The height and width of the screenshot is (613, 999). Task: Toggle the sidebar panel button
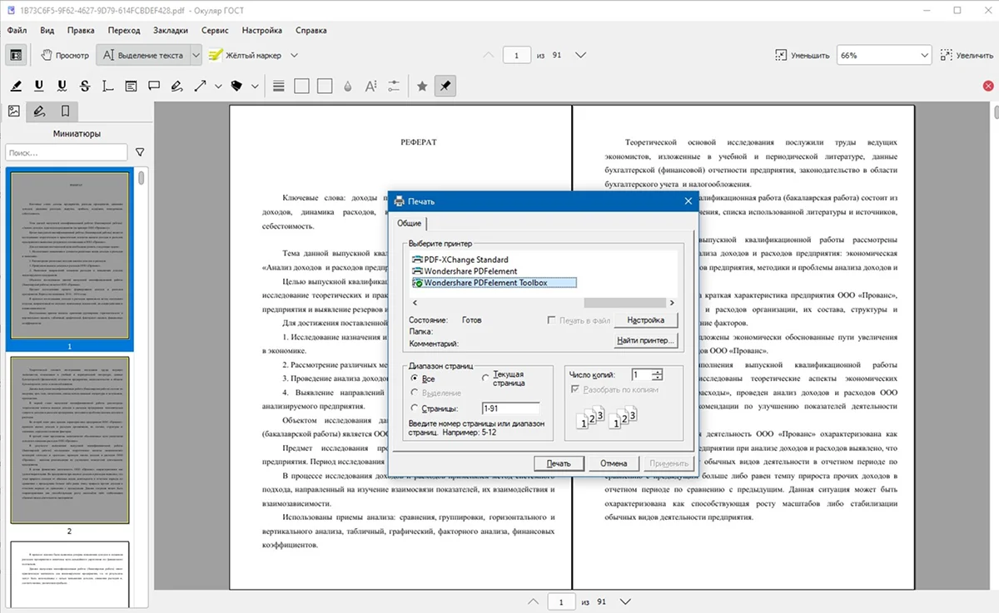(15, 55)
